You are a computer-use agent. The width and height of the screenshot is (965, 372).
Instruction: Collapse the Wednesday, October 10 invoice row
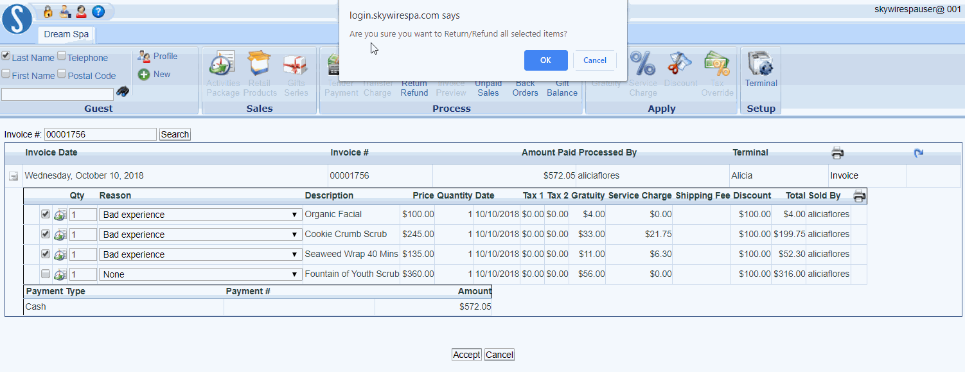click(x=13, y=176)
